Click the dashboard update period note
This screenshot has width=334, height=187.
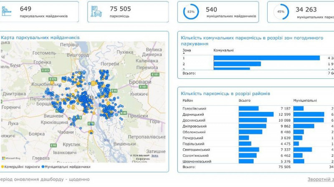[x=45, y=180]
